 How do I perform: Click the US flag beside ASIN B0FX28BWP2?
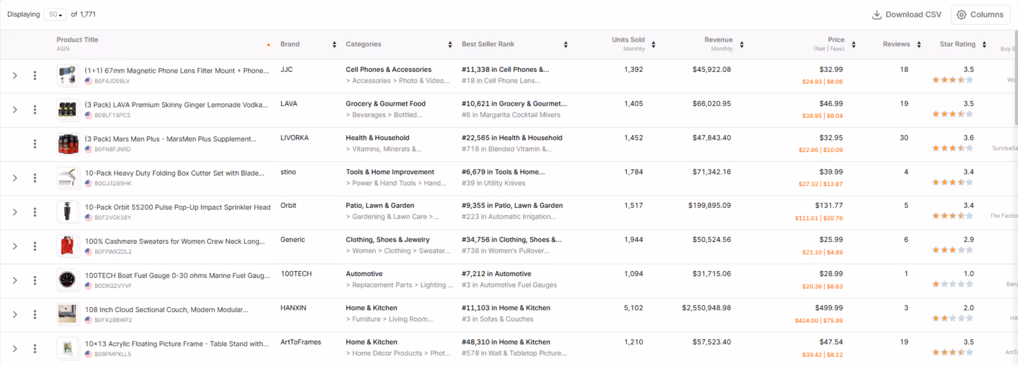coord(88,320)
